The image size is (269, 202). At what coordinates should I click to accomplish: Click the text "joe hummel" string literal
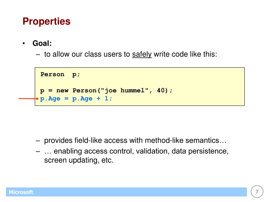125,90
